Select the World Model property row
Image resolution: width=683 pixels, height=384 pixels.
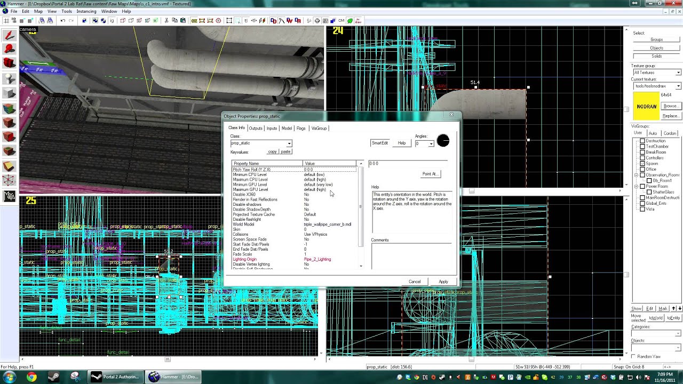tap(295, 225)
